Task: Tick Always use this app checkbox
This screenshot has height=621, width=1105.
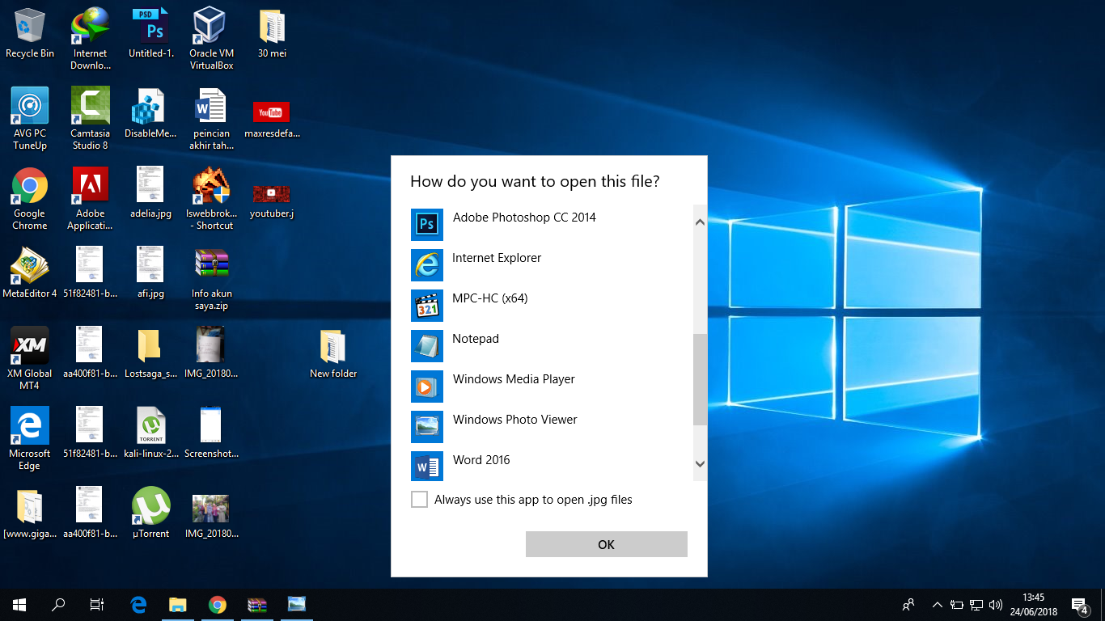Action: tap(419, 500)
